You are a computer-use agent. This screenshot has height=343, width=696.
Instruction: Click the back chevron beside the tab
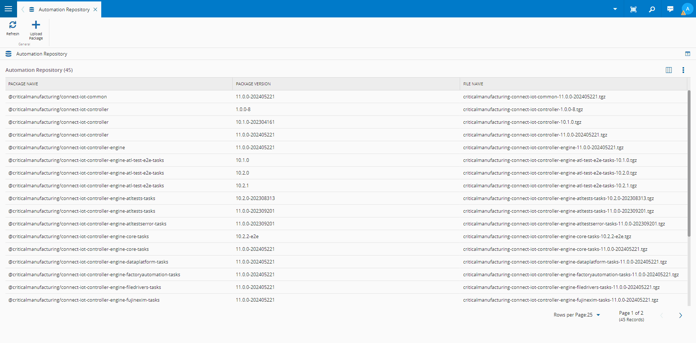[23, 9]
